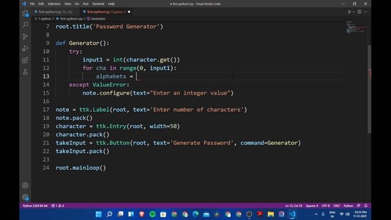
Task: Click 'Generator' function name on line 9
Action: click(x=84, y=43)
